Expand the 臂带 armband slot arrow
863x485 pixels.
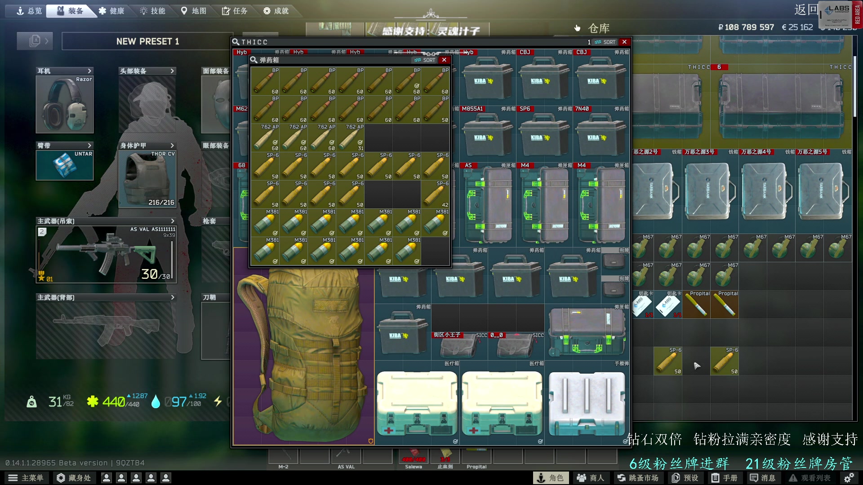pos(89,145)
